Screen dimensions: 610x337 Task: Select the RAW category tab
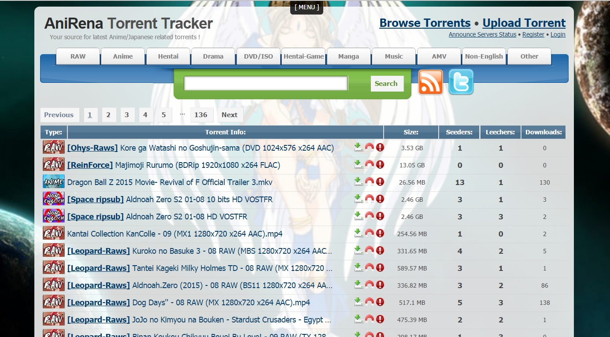pyautogui.click(x=78, y=56)
